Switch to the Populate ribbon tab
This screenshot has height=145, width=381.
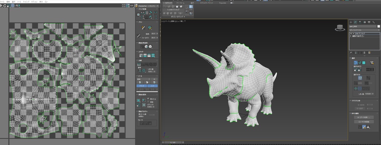coord(222,3)
